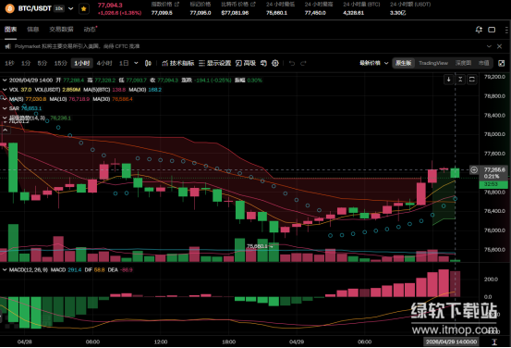511x348 pixels.
Task: Collapse the candle OHLC info row chevron
Action: [x=5, y=80]
